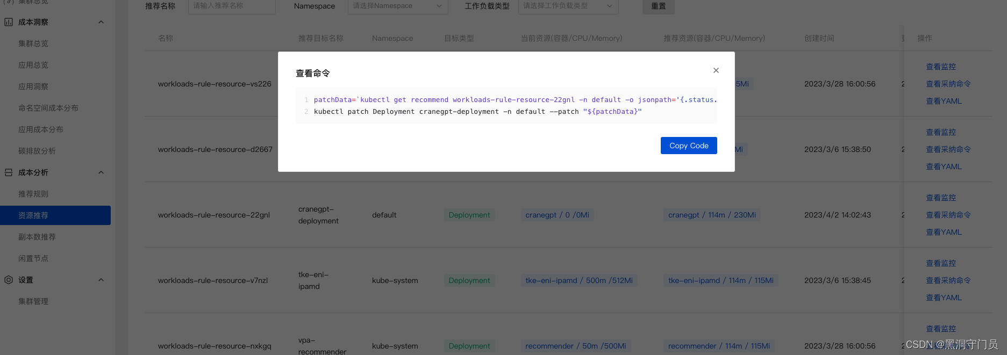Click the 2023/3/6 15:38:45 timestamp
1007x355 pixels.
838,280
